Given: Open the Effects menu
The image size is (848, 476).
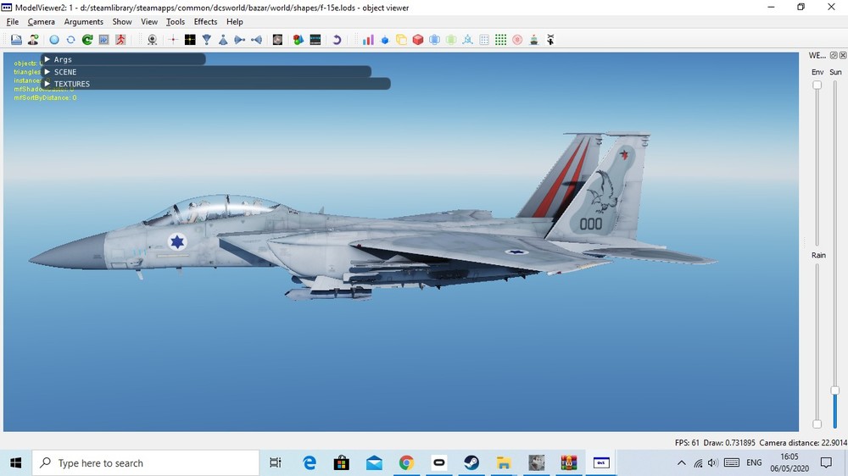Looking at the screenshot, I should pyautogui.click(x=205, y=22).
